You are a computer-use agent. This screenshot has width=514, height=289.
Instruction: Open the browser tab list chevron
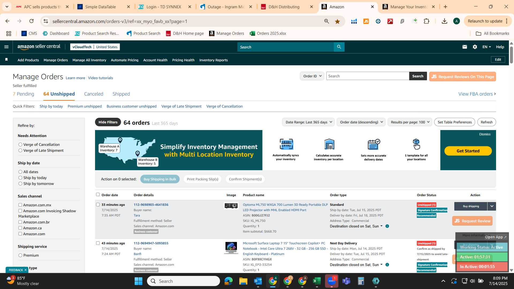click(7, 7)
